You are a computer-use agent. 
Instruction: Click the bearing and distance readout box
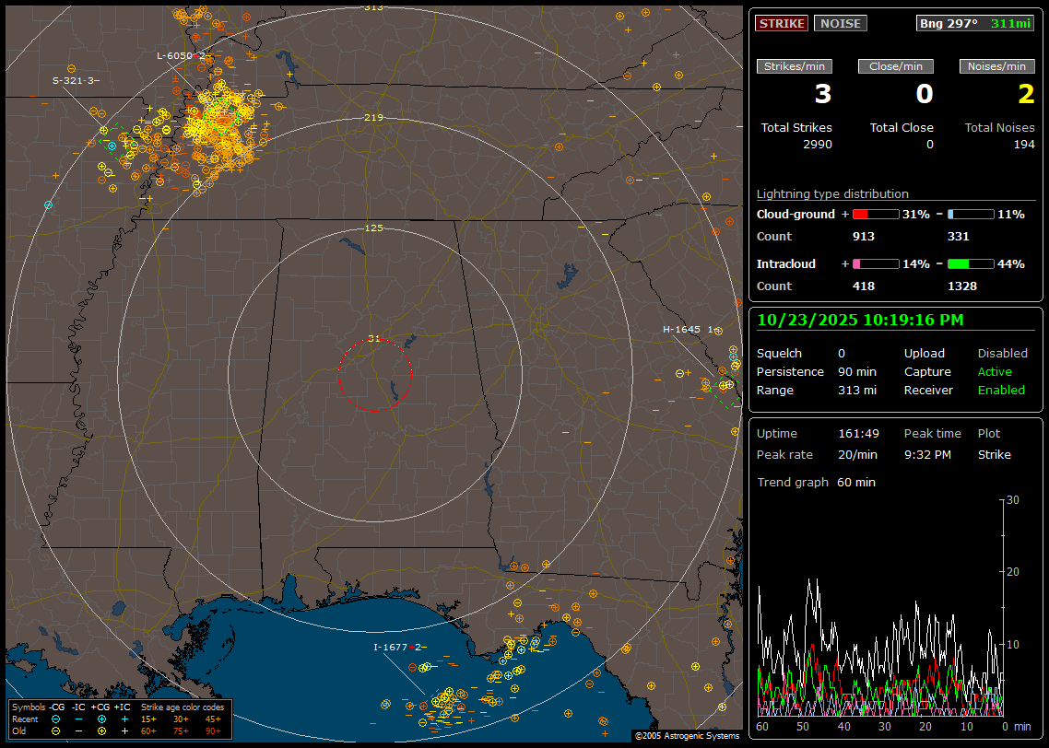tap(975, 24)
